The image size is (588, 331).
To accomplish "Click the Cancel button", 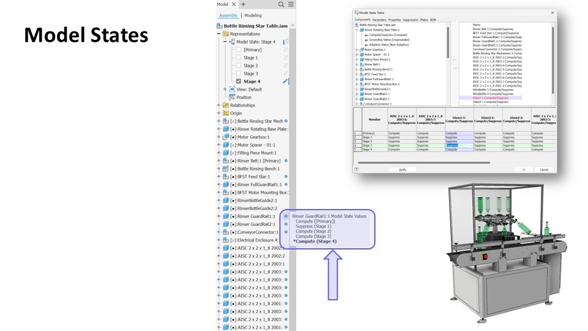I will pyautogui.click(x=543, y=169).
